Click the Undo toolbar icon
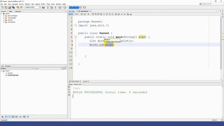 pyautogui.click(x=18, y=7)
